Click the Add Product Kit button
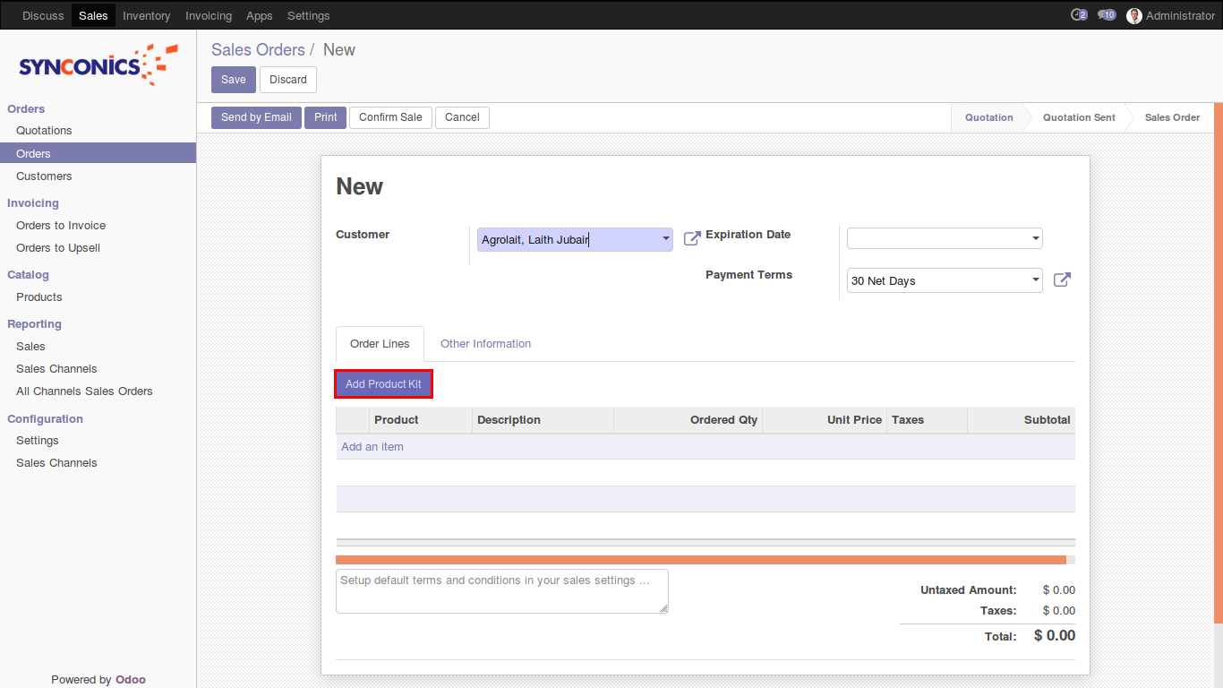 [x=383, y=384]
